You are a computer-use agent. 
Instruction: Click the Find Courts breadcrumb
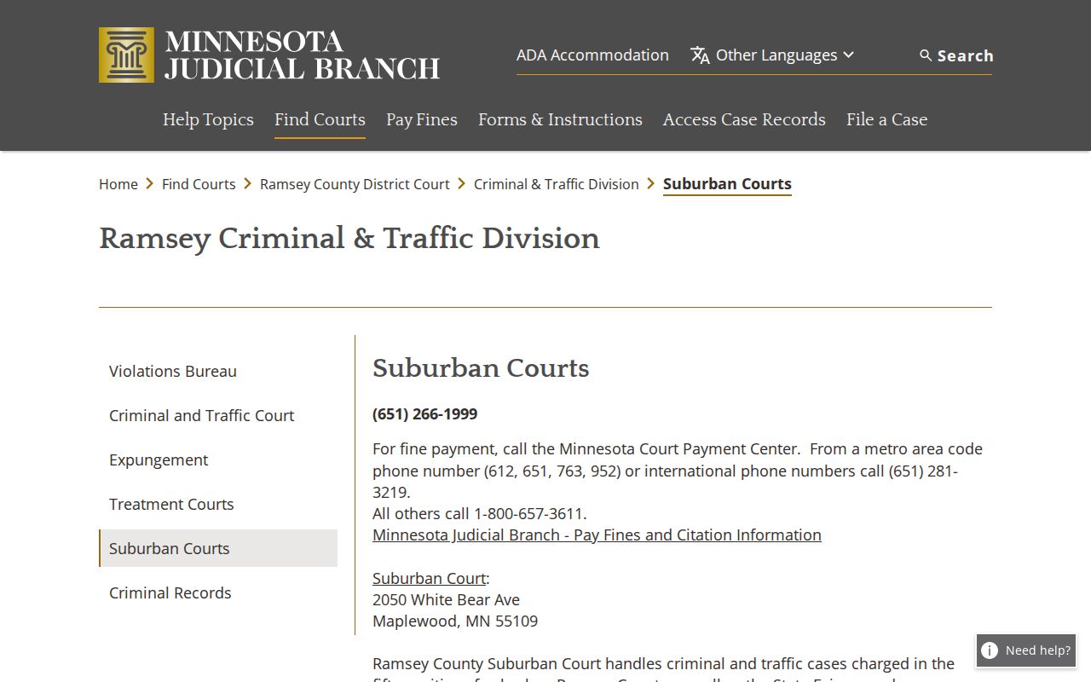pyautogui.click(x=199, y=184)
